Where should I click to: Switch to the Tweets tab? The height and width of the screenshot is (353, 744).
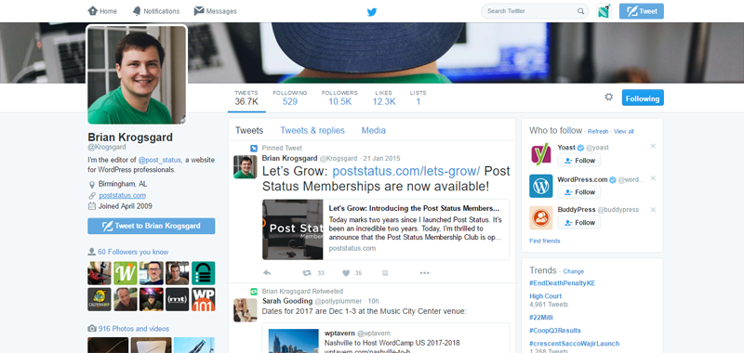pyautogui.click(x=249, y=130)
